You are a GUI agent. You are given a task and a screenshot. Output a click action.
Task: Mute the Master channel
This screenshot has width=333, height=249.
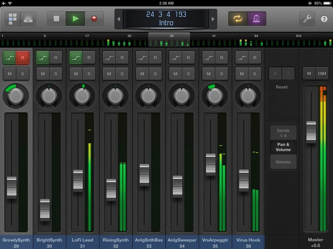click(309, 74)
